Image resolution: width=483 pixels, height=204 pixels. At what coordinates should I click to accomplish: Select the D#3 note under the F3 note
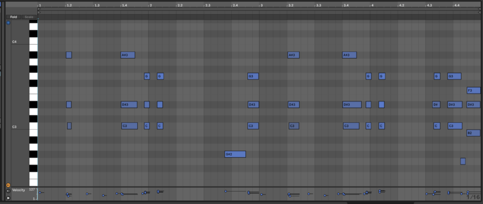pyautogui.click(x=473, y=105)
